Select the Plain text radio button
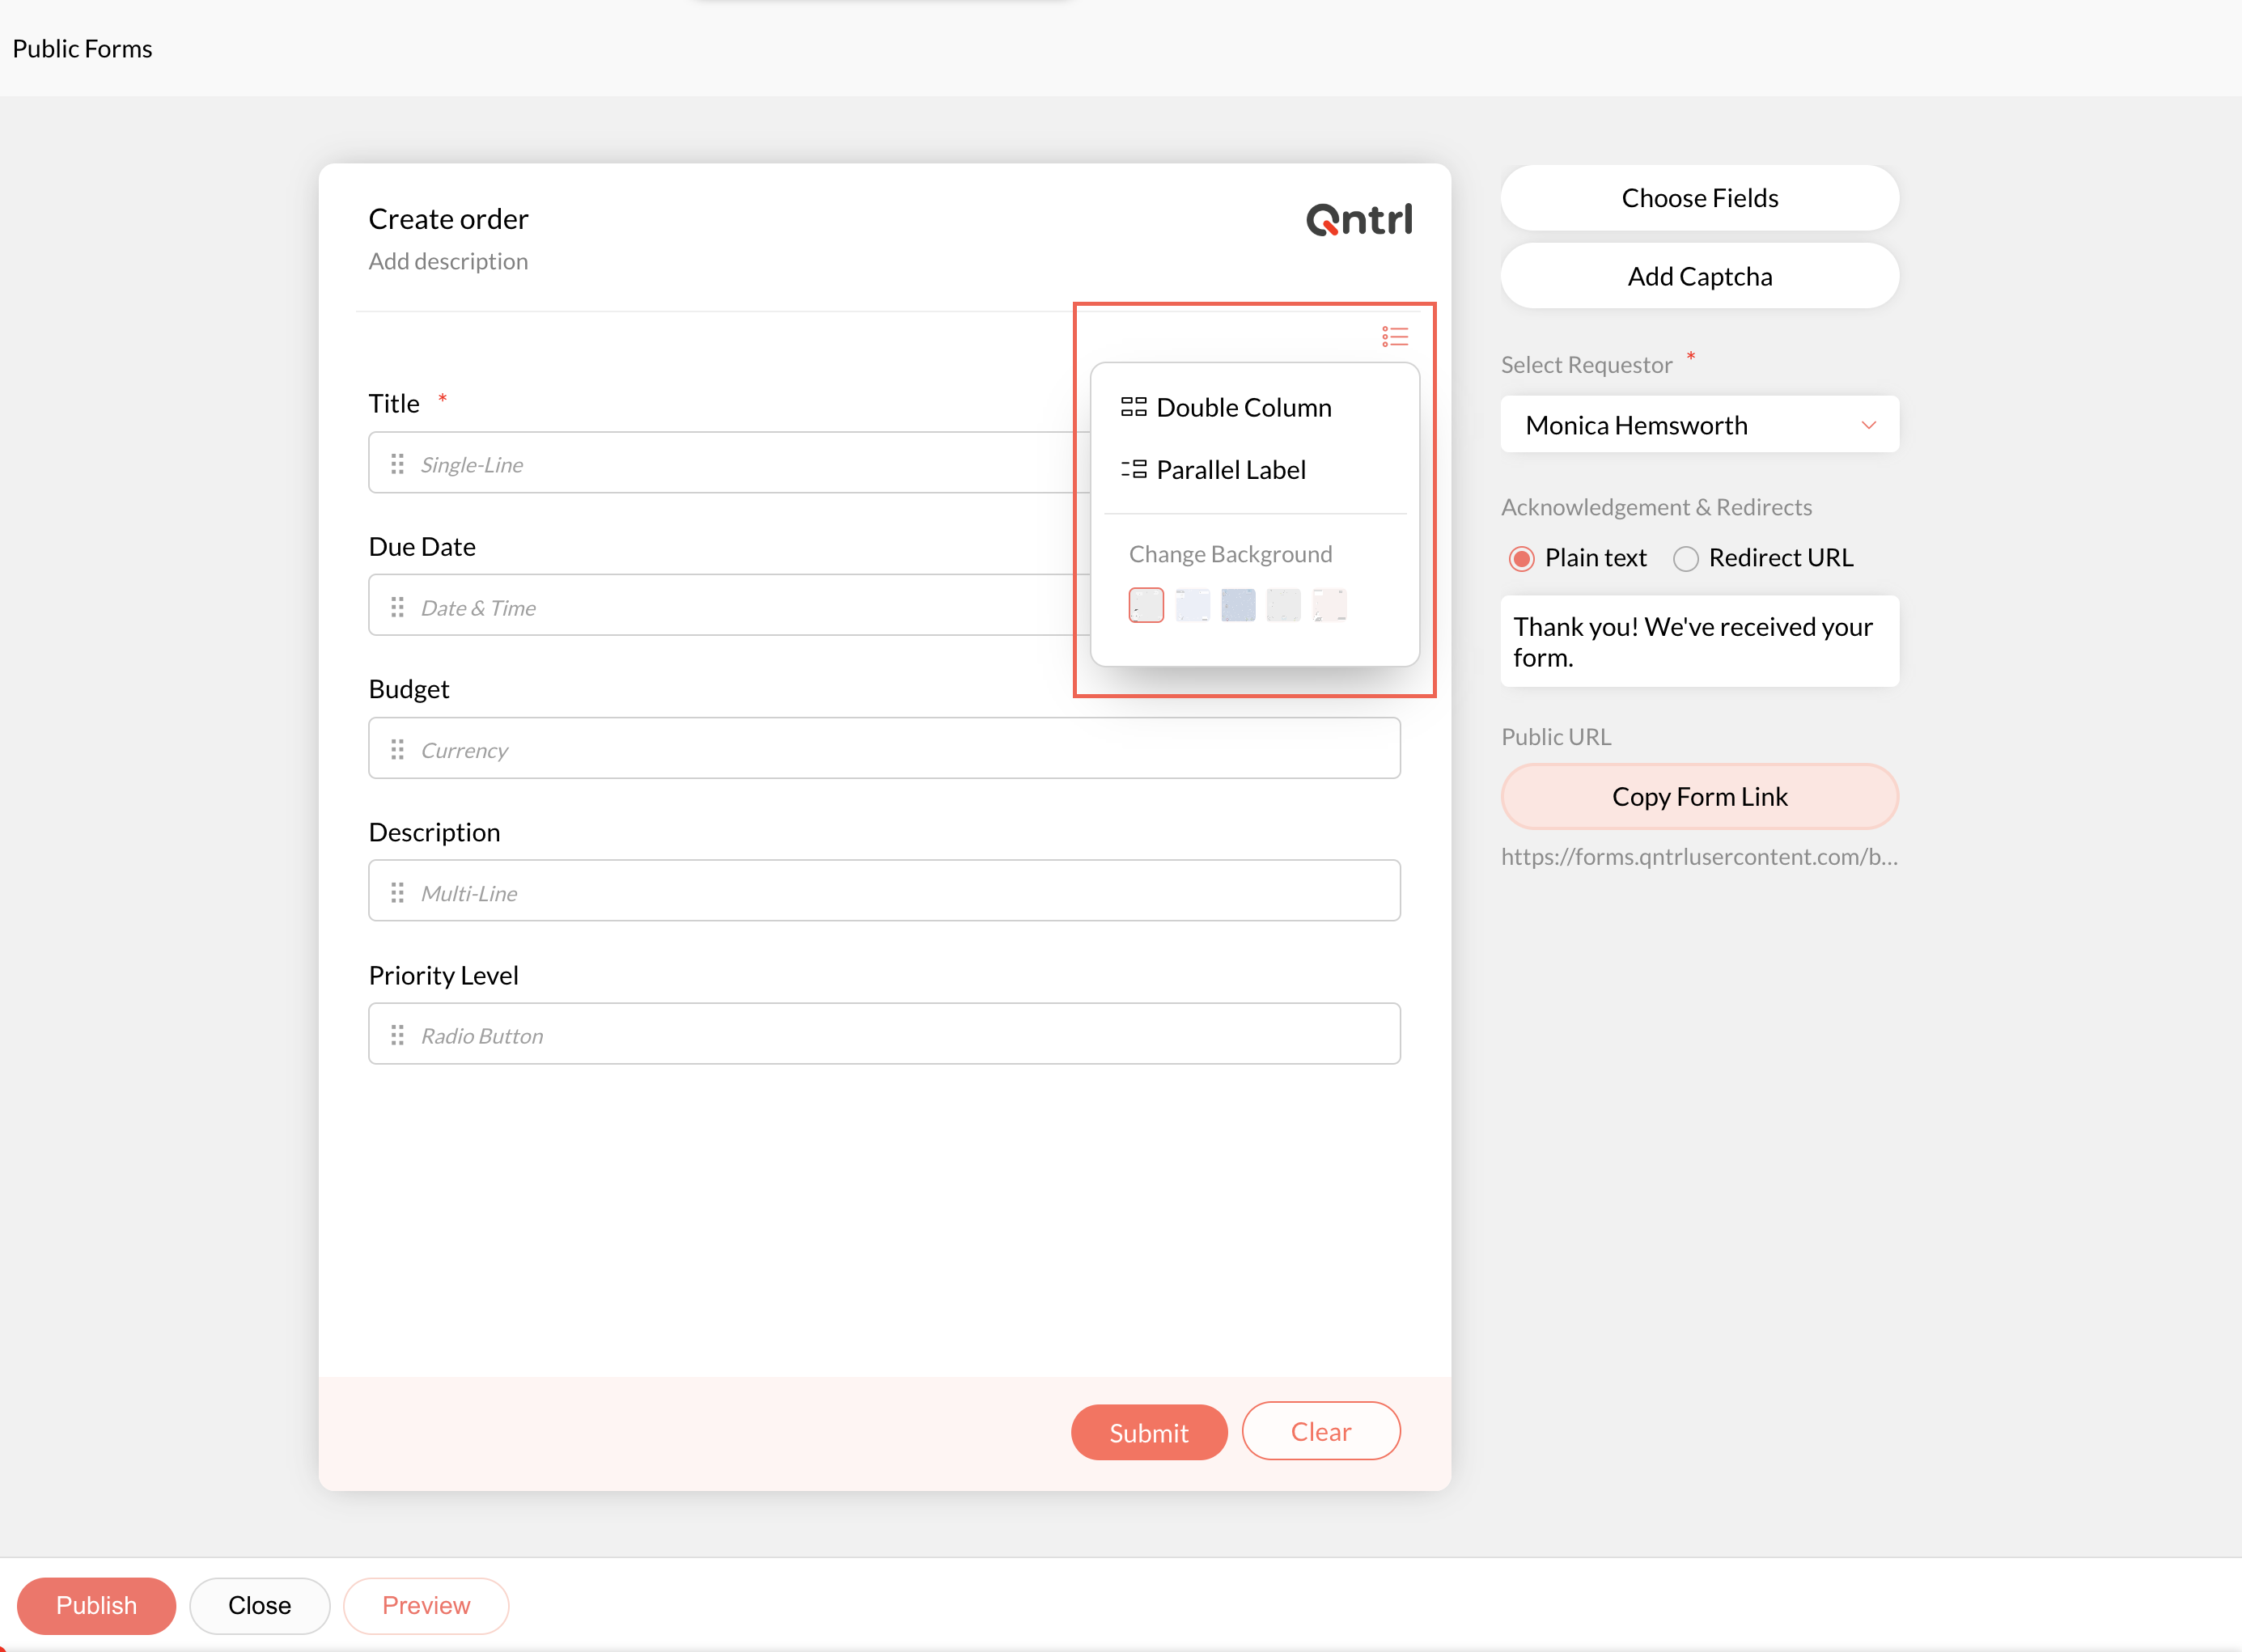This screenshot has height=1652, width=2242. tap(1521, 559)
